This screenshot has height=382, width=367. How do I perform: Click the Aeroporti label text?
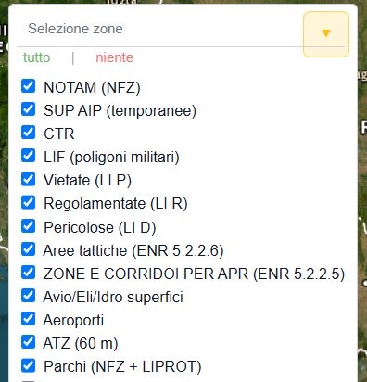[73, 321]
